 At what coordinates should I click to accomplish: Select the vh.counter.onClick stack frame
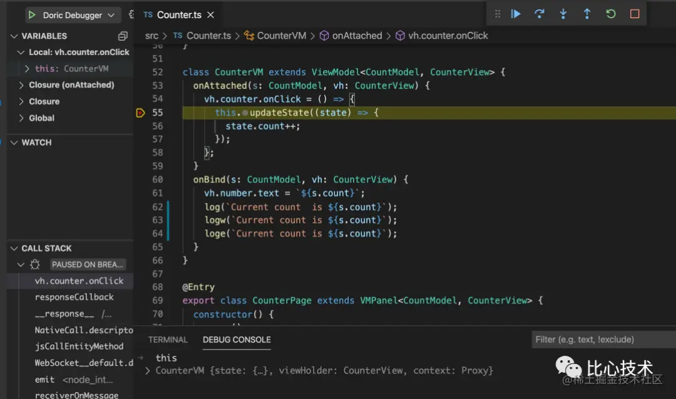click(x=79, y=281)
